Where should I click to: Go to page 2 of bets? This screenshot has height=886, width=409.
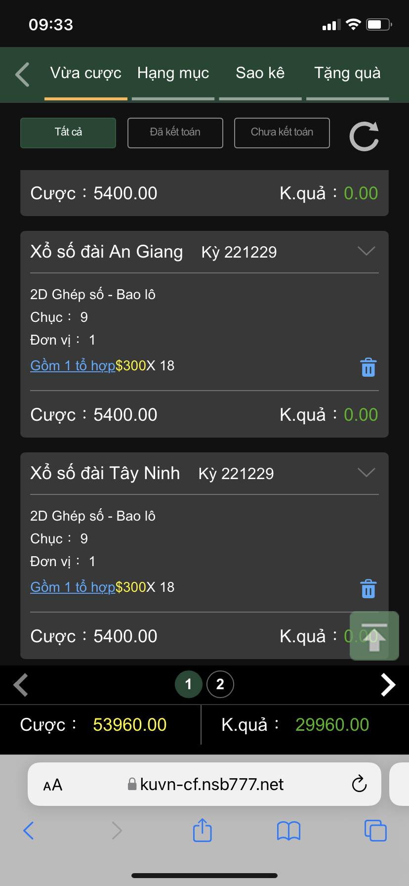pos(220,684)
